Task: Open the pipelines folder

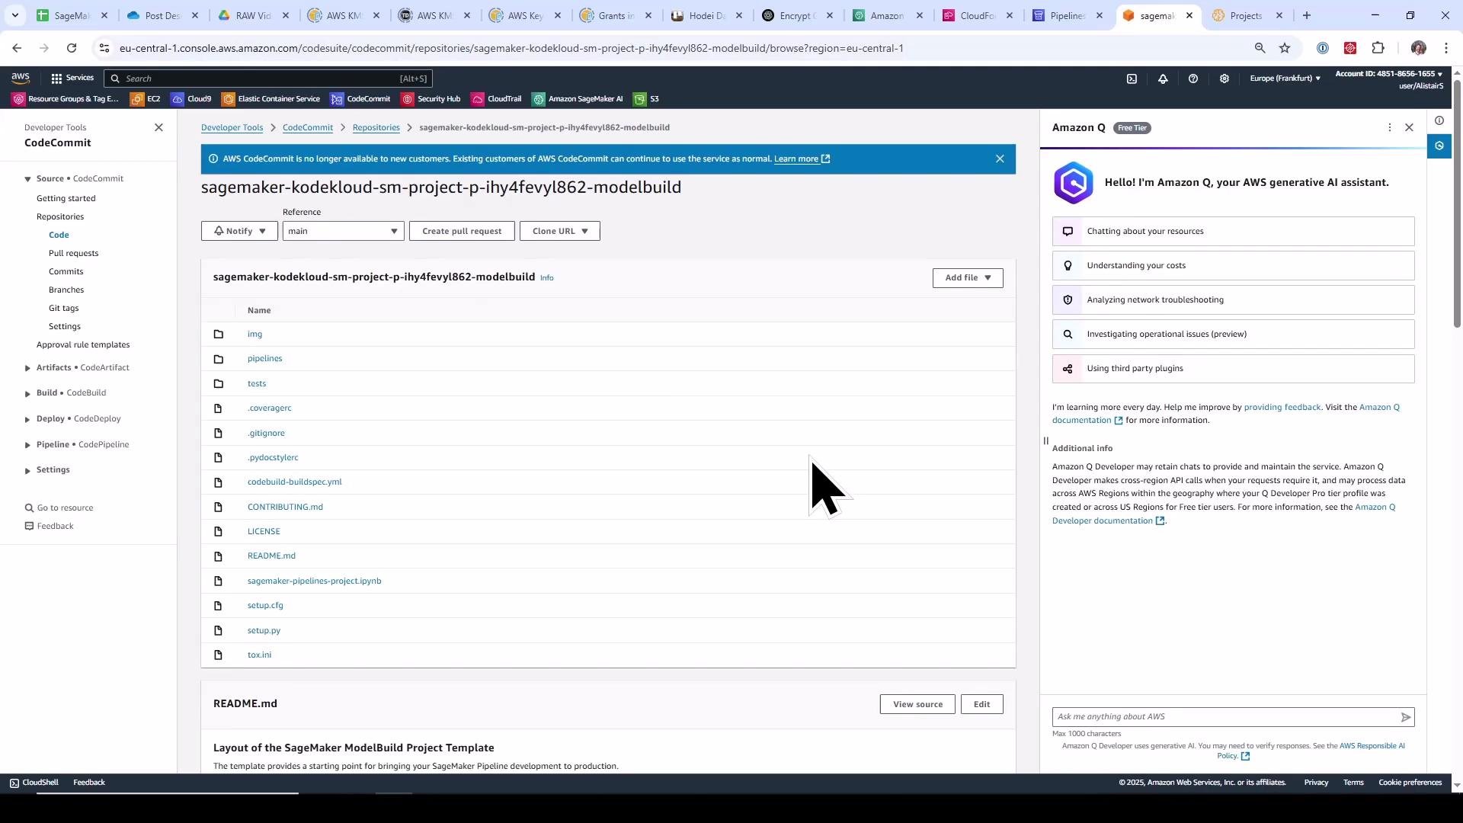Action: point(264,358)
